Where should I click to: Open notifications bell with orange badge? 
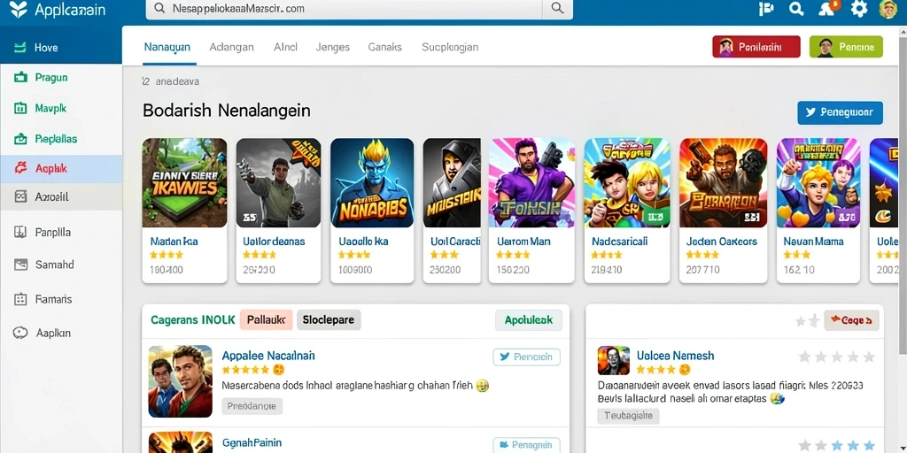(829, 8)
